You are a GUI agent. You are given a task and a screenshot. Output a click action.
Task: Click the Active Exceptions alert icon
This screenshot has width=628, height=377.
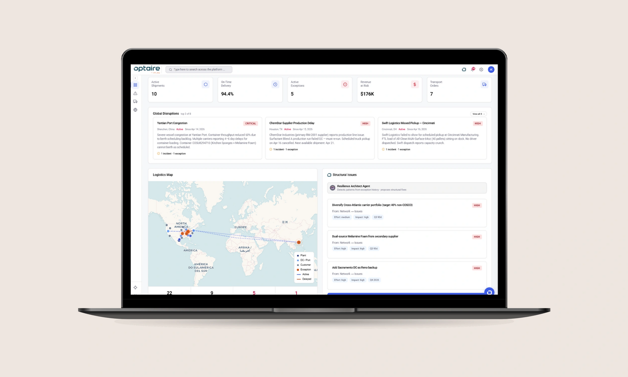[345, 84]
